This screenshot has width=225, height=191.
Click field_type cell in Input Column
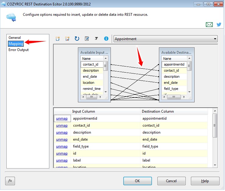pyautogui.click(x=105, y=146)
